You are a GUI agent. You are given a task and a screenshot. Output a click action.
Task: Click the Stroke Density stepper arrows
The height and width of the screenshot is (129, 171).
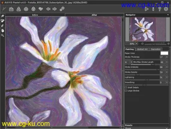167,72
